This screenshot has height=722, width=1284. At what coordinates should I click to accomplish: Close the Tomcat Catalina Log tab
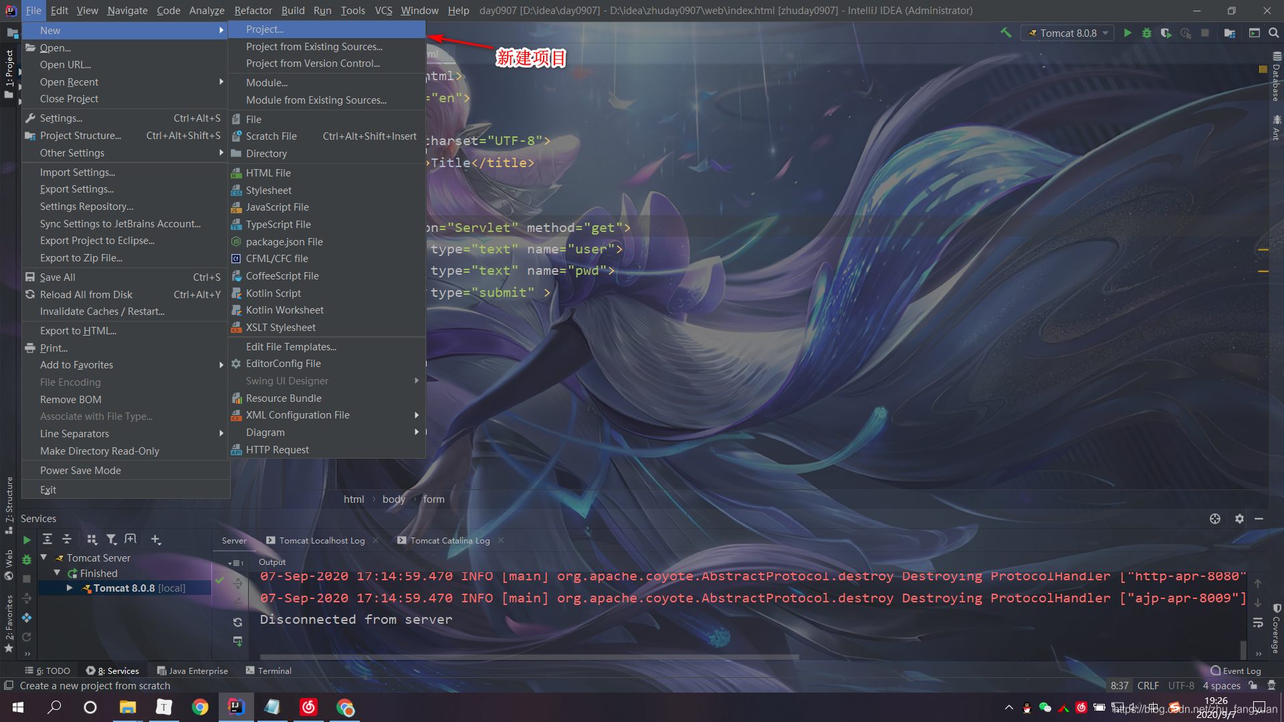(x=501, y=541)
